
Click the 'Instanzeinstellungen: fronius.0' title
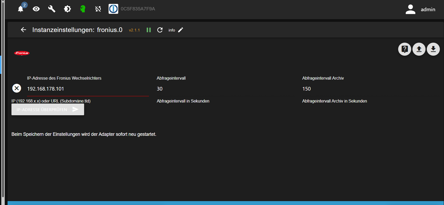[x=77, y=30]
